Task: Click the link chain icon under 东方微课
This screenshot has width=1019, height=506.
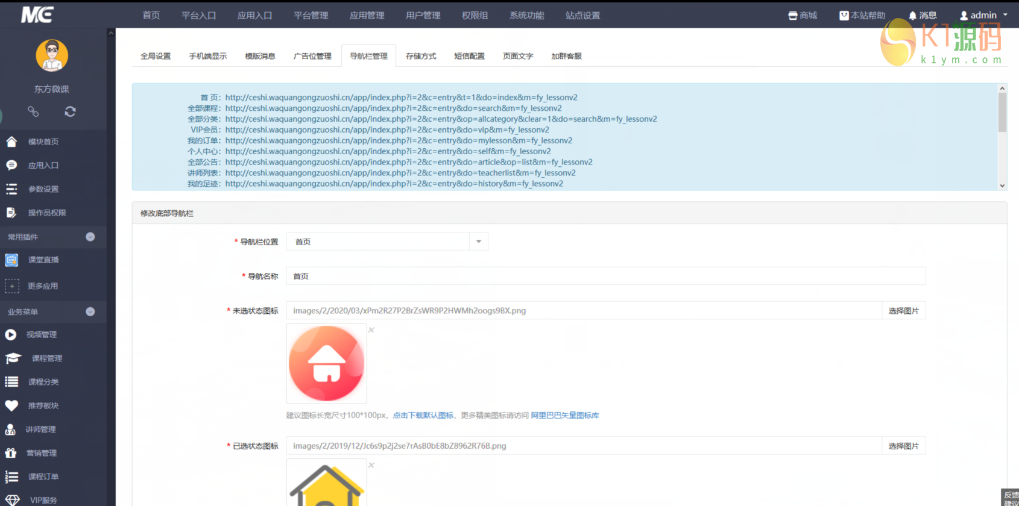Action: click(x=33, y=111)
